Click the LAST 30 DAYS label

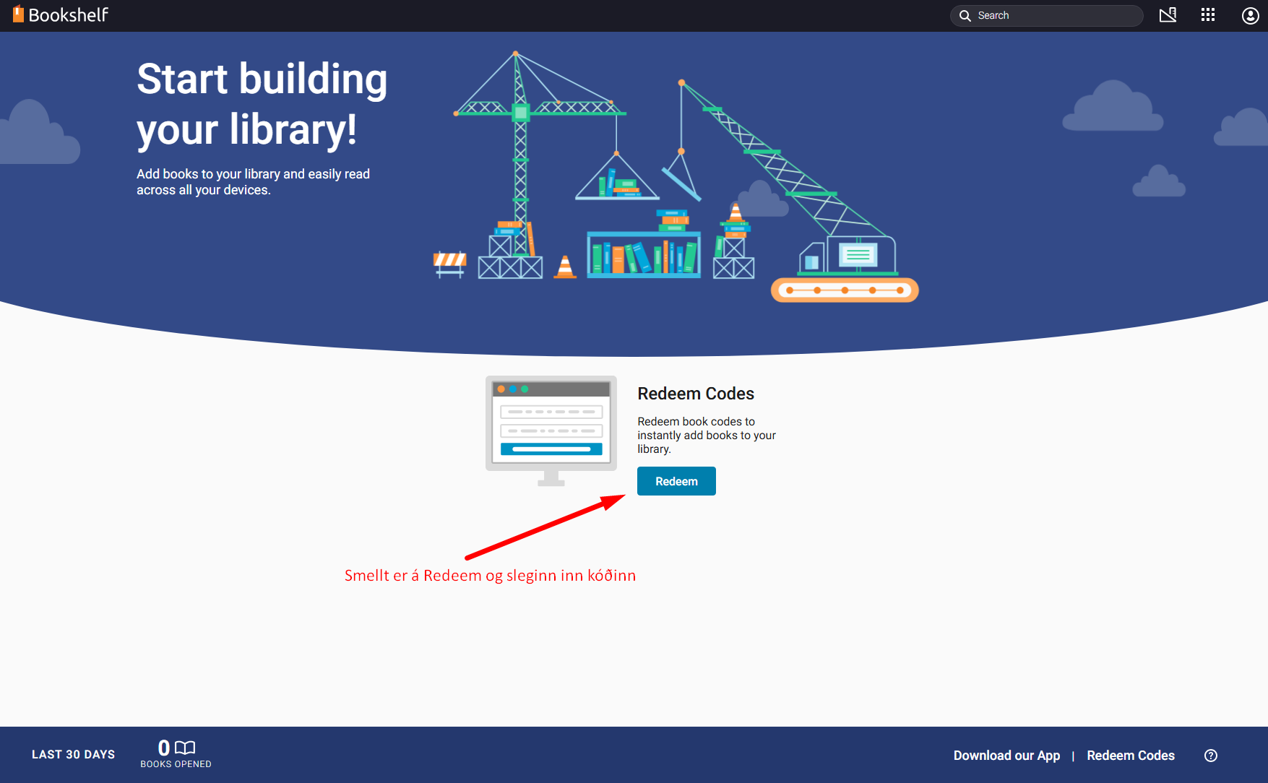[73, 755]
